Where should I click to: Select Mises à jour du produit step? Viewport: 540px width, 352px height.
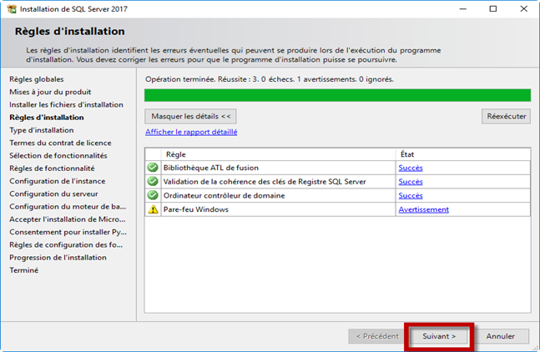pyautogui.click(x=50, y=92)
